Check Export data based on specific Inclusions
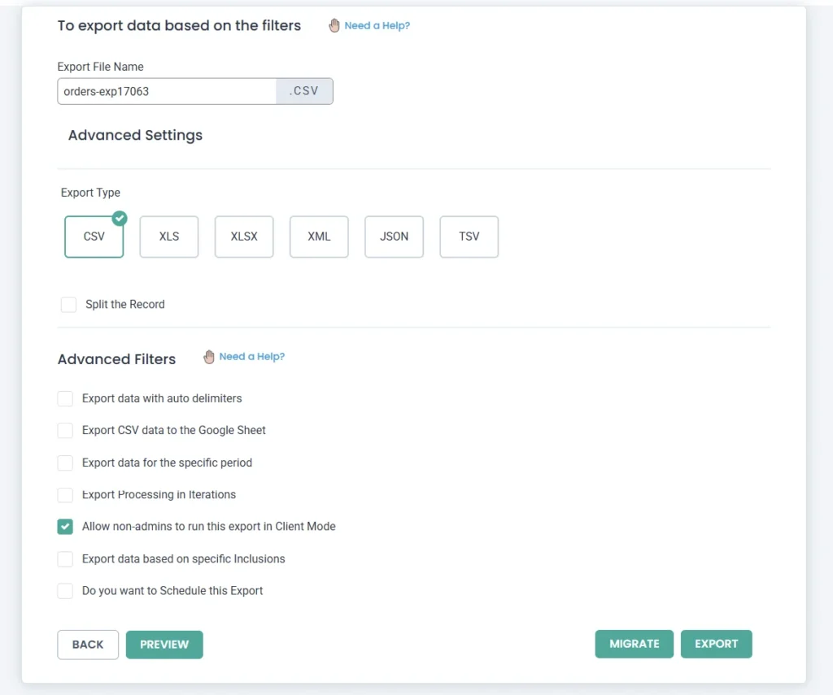The image size is (833, 695). (65, 559)
